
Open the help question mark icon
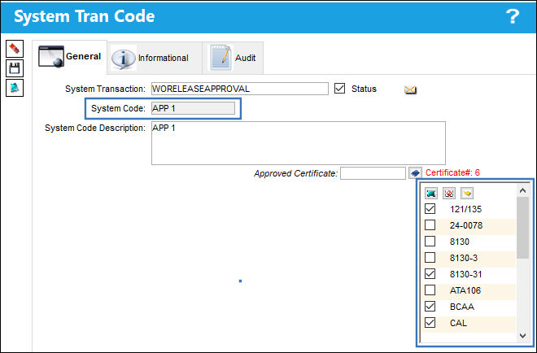(513, 16)
